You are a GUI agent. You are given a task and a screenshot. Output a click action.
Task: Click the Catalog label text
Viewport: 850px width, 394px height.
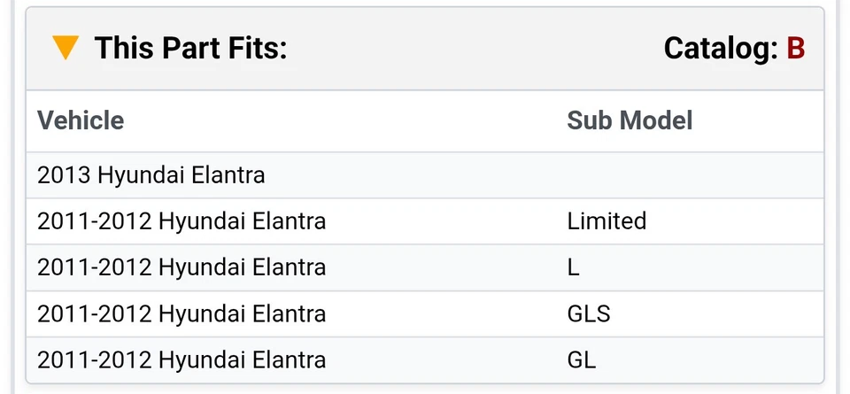[720, 48]
